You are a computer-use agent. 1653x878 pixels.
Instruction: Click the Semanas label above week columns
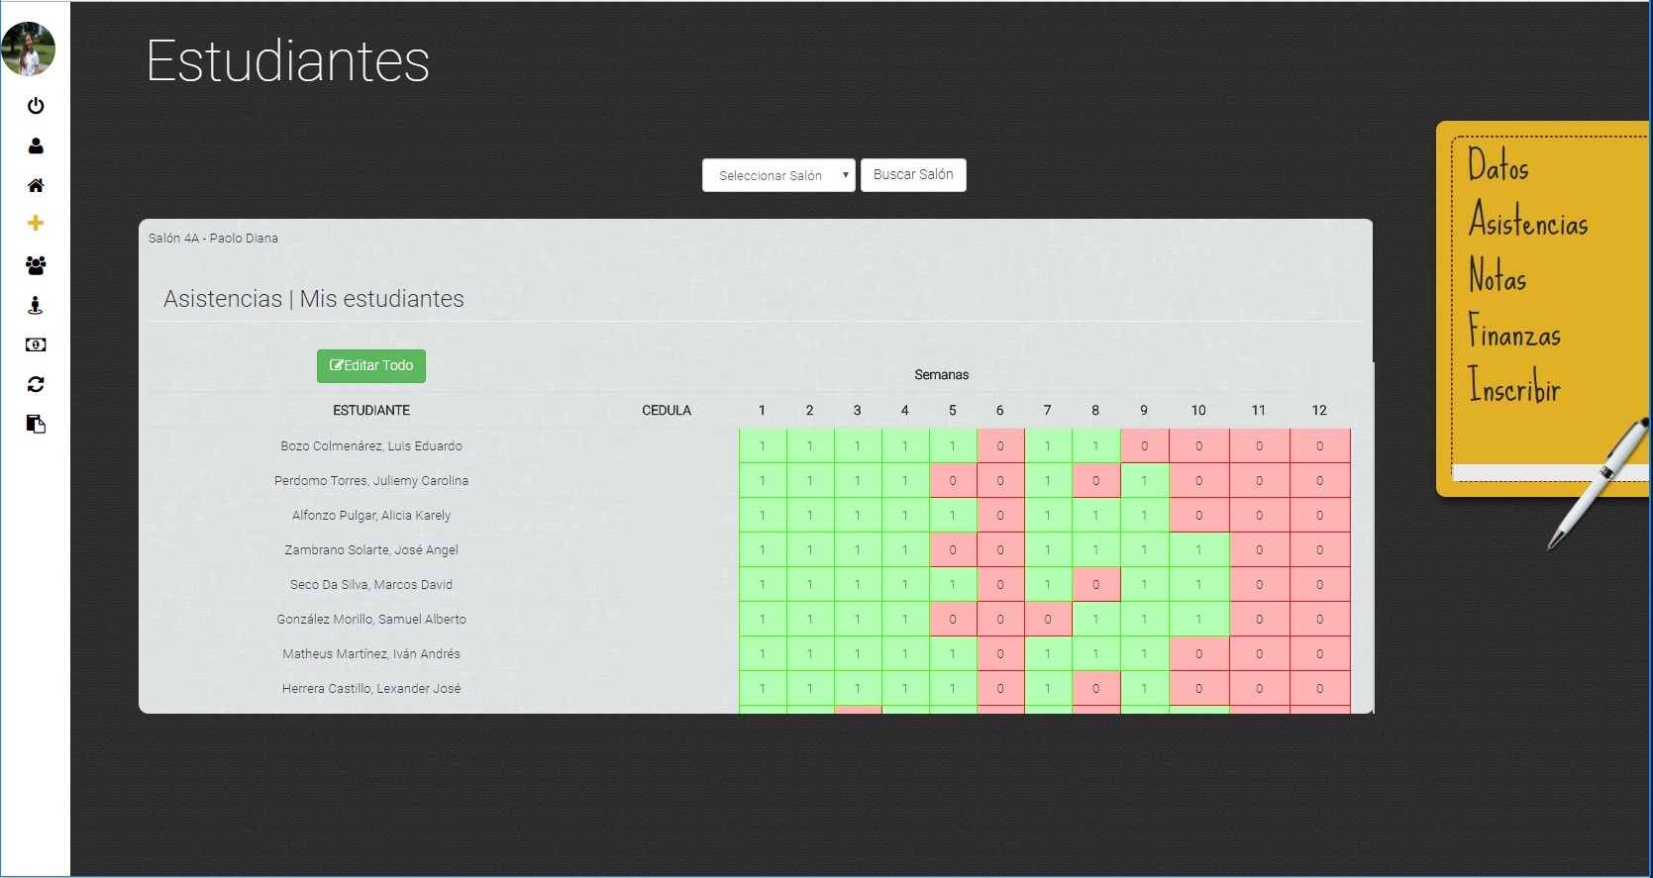click(x=942, y=375)
